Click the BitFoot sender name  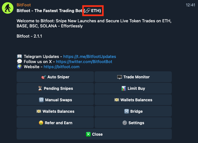point(24,5)
